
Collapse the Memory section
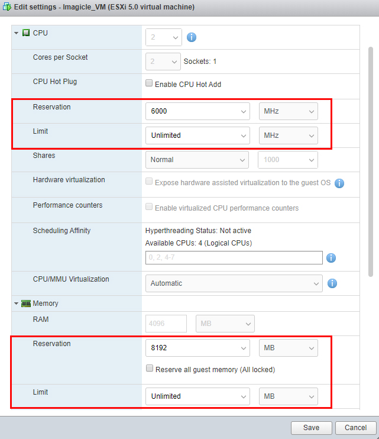(17, 304)
